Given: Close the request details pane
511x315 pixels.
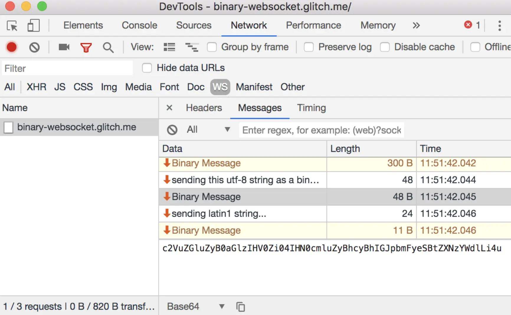Looking at the screenshot, I should [x=169, y=108].
